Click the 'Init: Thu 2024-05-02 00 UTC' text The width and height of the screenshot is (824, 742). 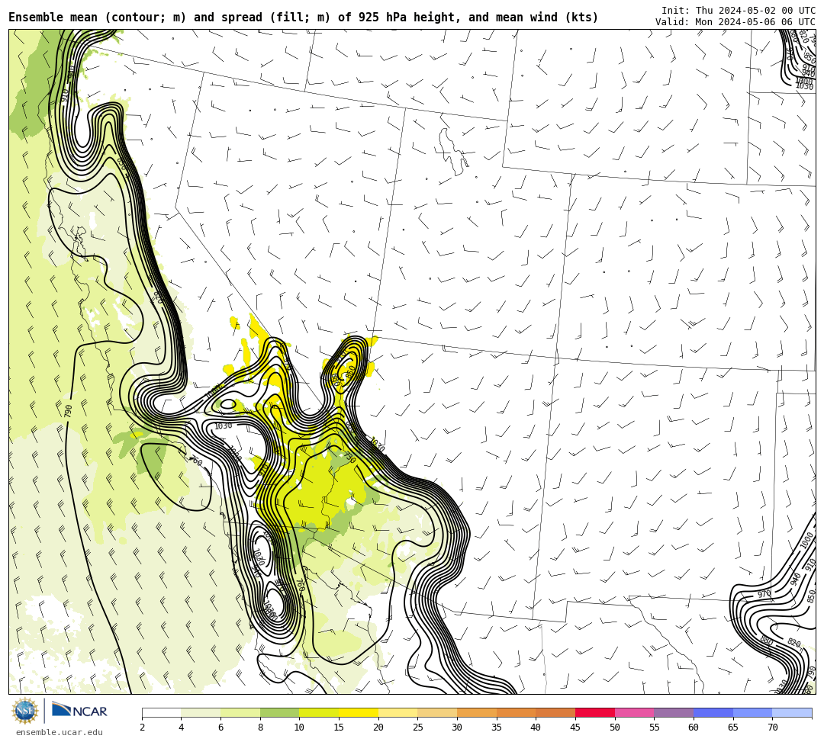point(739,11)
